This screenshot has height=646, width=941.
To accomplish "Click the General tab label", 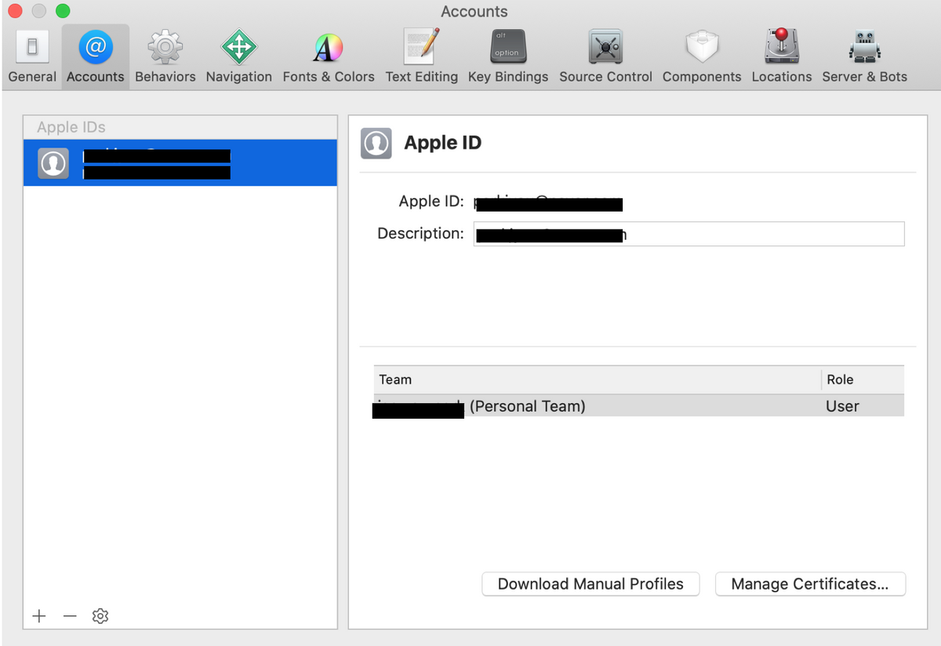I will coord(32,77).
